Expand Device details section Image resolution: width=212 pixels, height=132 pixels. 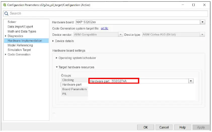[x=53, y=41]
